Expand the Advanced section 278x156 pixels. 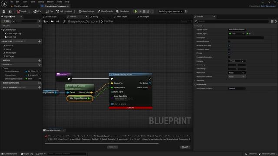point(195,81)
